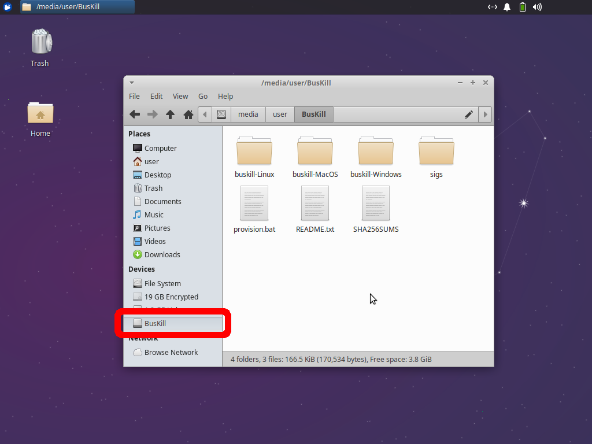Maximize the file manager window
The width and height of the screenshot is (592, 444).
[473, 83]
